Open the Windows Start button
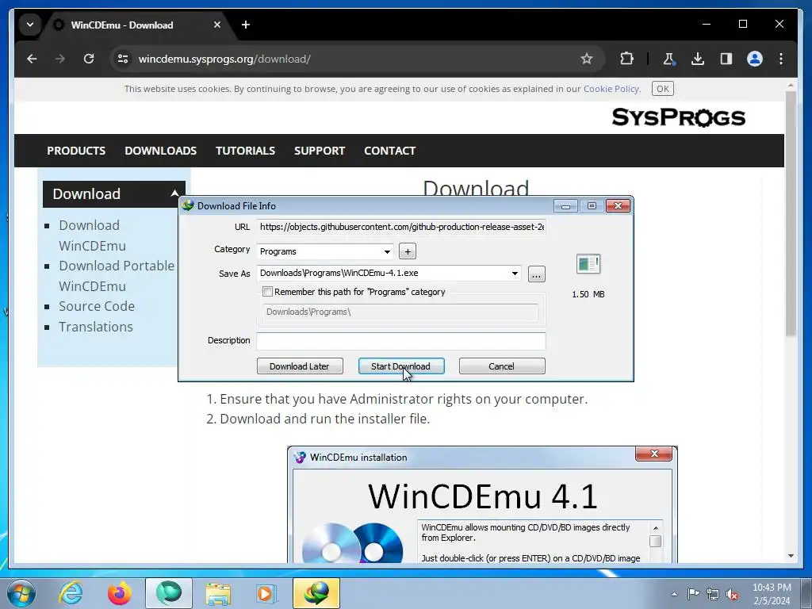Viewport: 812px width, 609px height. pos(21,593)
